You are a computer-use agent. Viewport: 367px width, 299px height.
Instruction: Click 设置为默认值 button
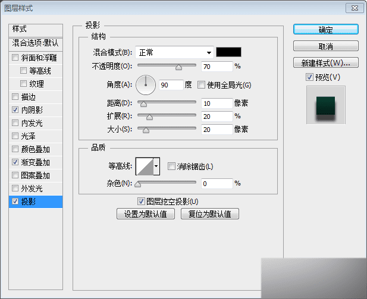coord(146,214)
